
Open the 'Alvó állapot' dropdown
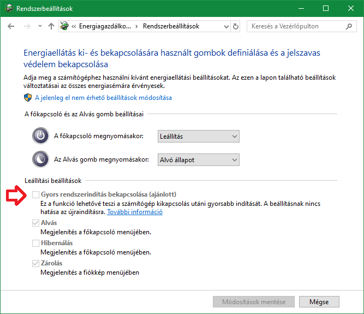click(199, 160)
